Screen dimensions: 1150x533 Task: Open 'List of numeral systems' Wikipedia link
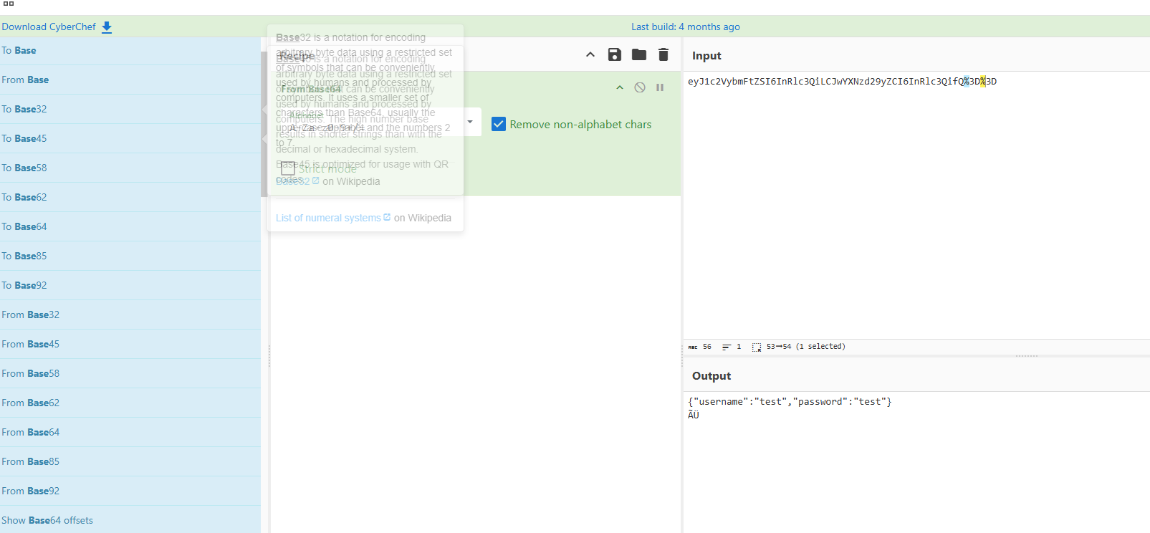[328, 218]
